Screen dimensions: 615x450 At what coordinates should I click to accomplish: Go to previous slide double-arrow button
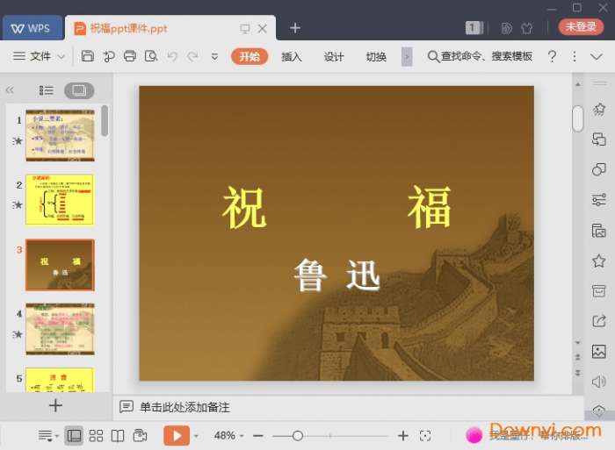(x=578, y=357)
